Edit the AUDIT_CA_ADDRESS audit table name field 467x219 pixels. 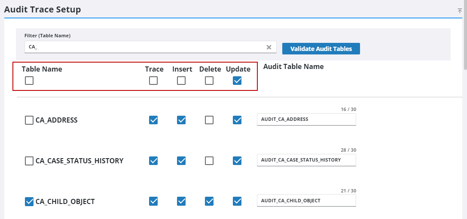pyautogui.click(x=306, y=120)
